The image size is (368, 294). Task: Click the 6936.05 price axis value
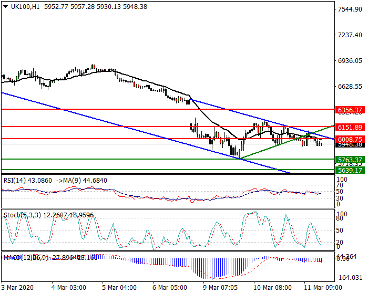[x=350, y=61]
